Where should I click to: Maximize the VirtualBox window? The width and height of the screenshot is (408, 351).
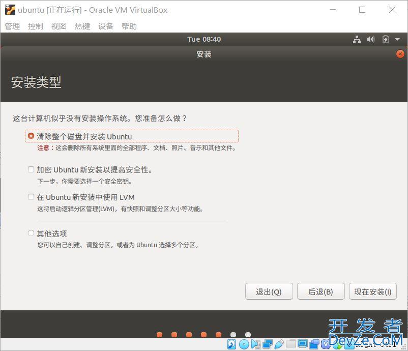362,10
